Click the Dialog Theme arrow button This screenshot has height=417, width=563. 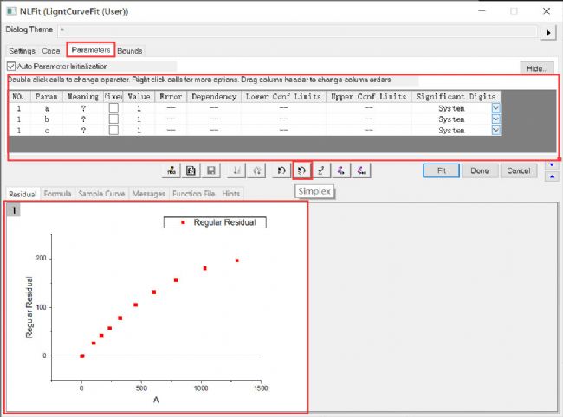coord(549,32)
